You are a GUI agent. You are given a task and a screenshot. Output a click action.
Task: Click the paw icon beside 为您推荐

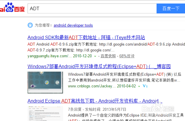point(30,25)
